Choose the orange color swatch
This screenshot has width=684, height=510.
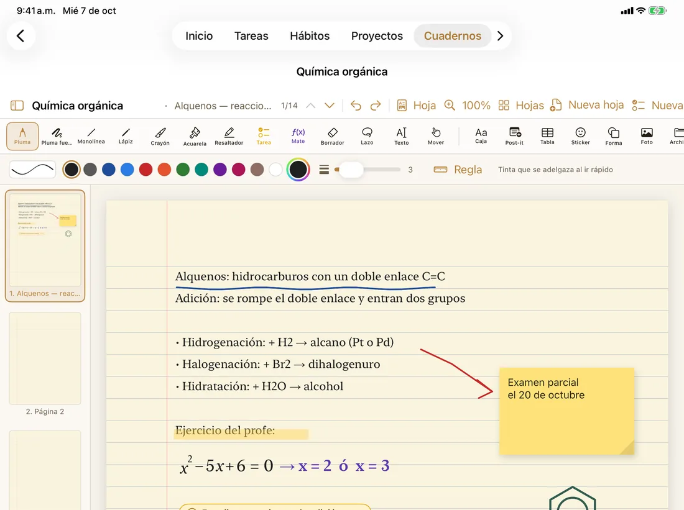164,170
